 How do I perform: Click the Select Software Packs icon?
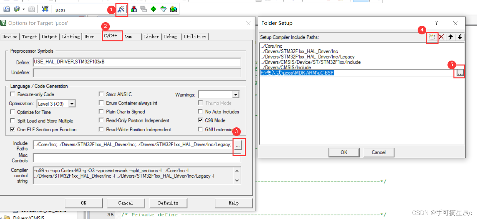pyautogui.click(x=163, y=9)
